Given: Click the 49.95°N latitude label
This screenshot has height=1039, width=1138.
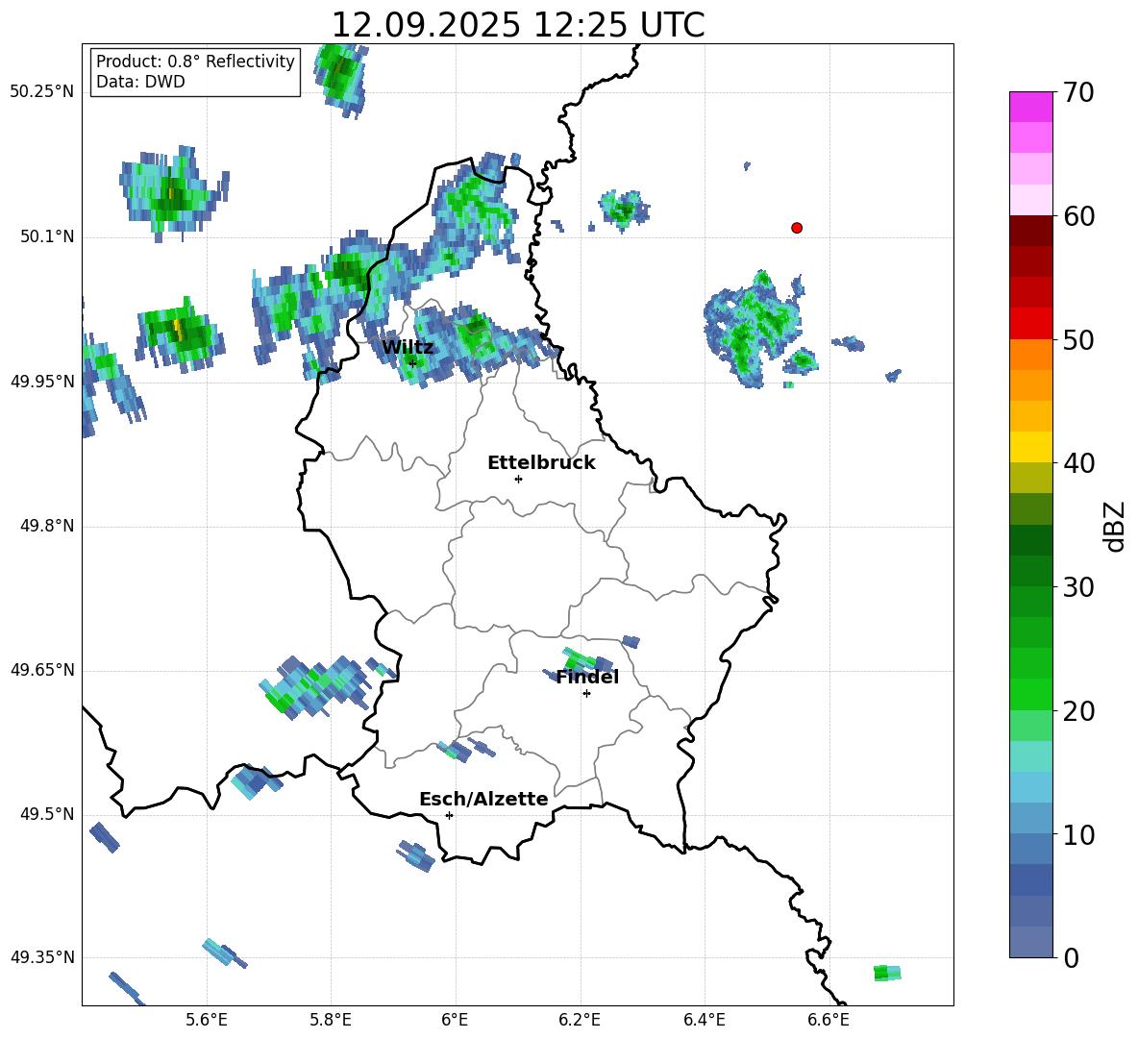Looking at the screenshot, I should coord(42,381).
